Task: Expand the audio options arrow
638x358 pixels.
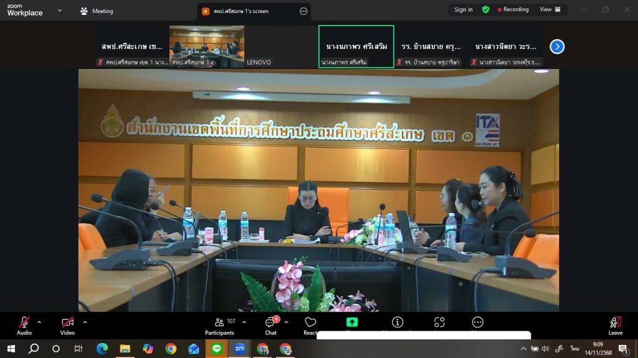Action: [x=39, y=322]
